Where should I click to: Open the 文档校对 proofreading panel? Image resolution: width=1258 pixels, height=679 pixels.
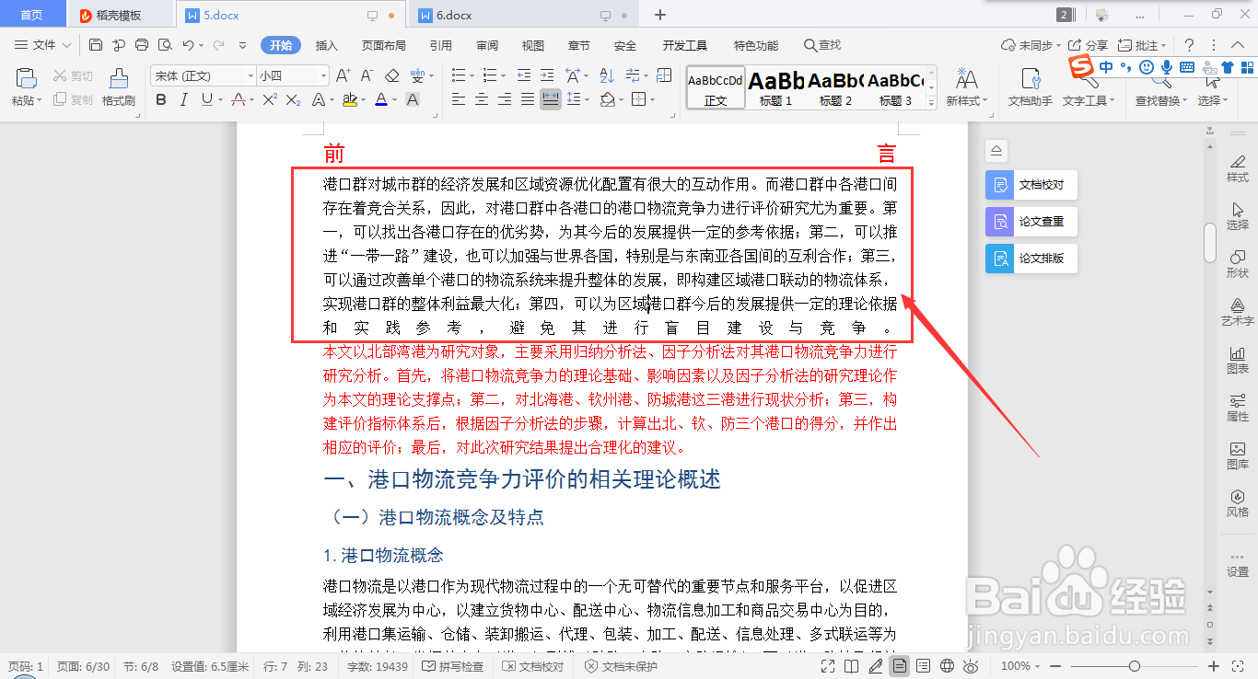(1031, 185)
